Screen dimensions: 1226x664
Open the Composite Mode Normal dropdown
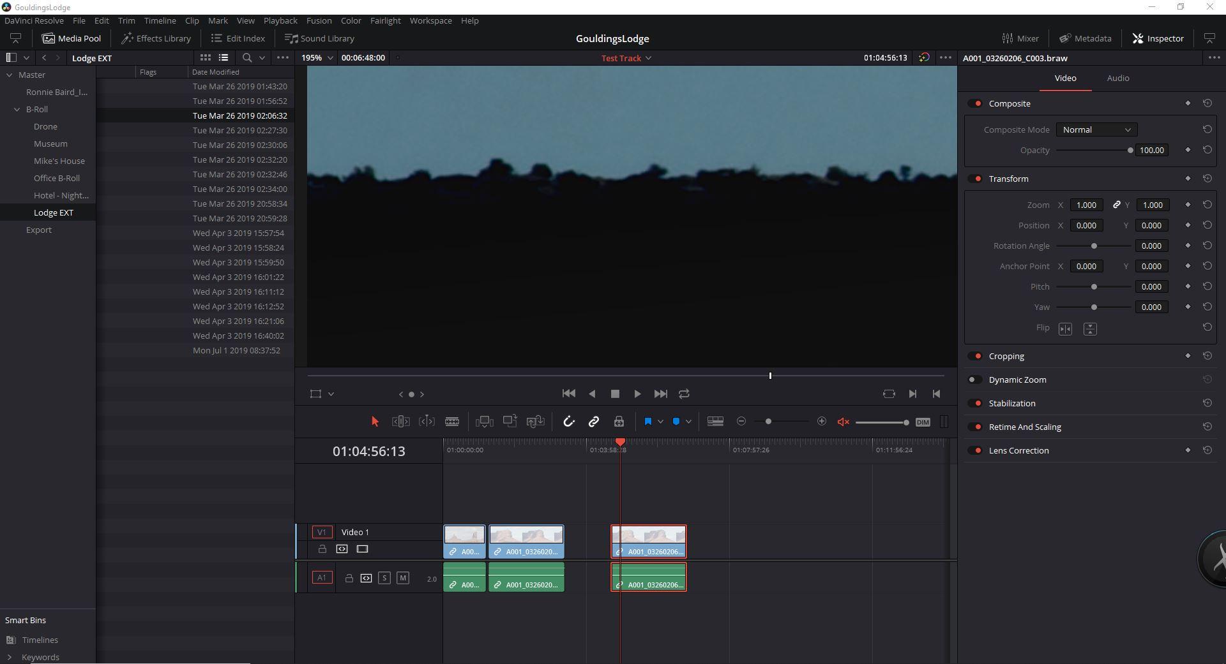point(1096,129)
